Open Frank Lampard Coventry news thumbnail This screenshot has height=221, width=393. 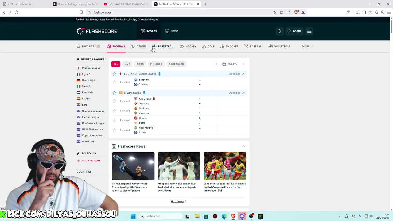point(133,166)
